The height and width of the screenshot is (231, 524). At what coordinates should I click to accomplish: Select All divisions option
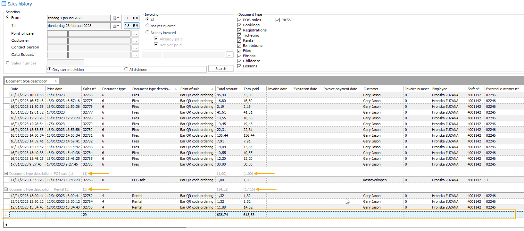126,69
